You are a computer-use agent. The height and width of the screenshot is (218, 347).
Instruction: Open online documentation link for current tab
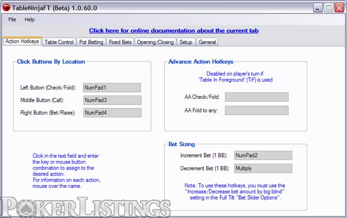pyautogui.click(x=173, y=31)
